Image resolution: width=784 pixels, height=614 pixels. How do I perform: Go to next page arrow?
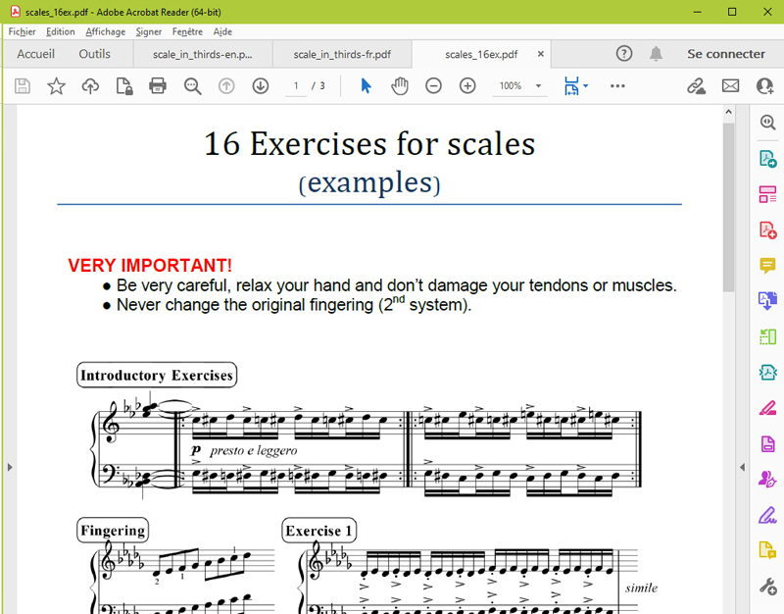coord(261,86)
